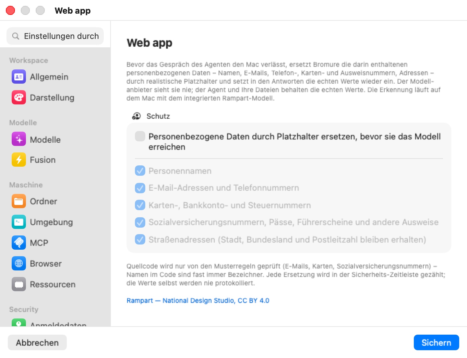Open the Allgemein settings icon
Screen dimensions: 467x358
point(19,77)
